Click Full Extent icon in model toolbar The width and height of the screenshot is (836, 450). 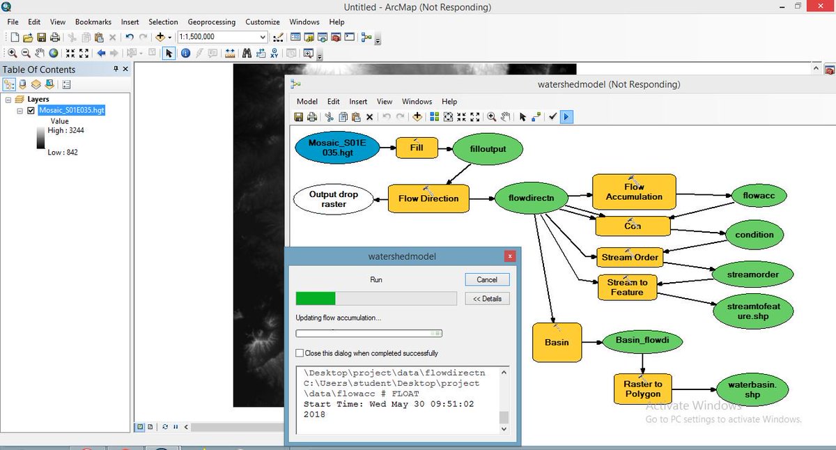click(448, 117)
